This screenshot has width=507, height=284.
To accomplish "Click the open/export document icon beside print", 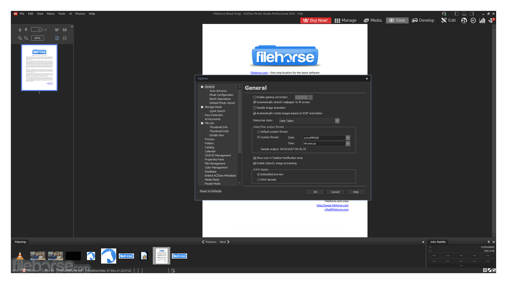I will [x=57, y=30].
